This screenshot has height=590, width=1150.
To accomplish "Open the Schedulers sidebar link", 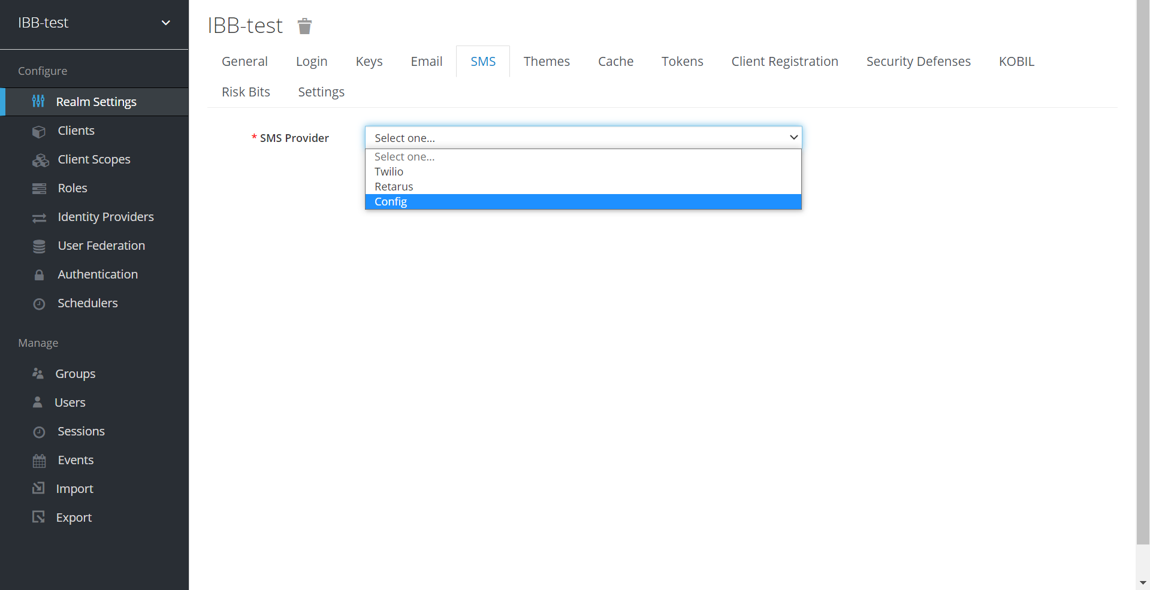I will [x=87, y=303].
